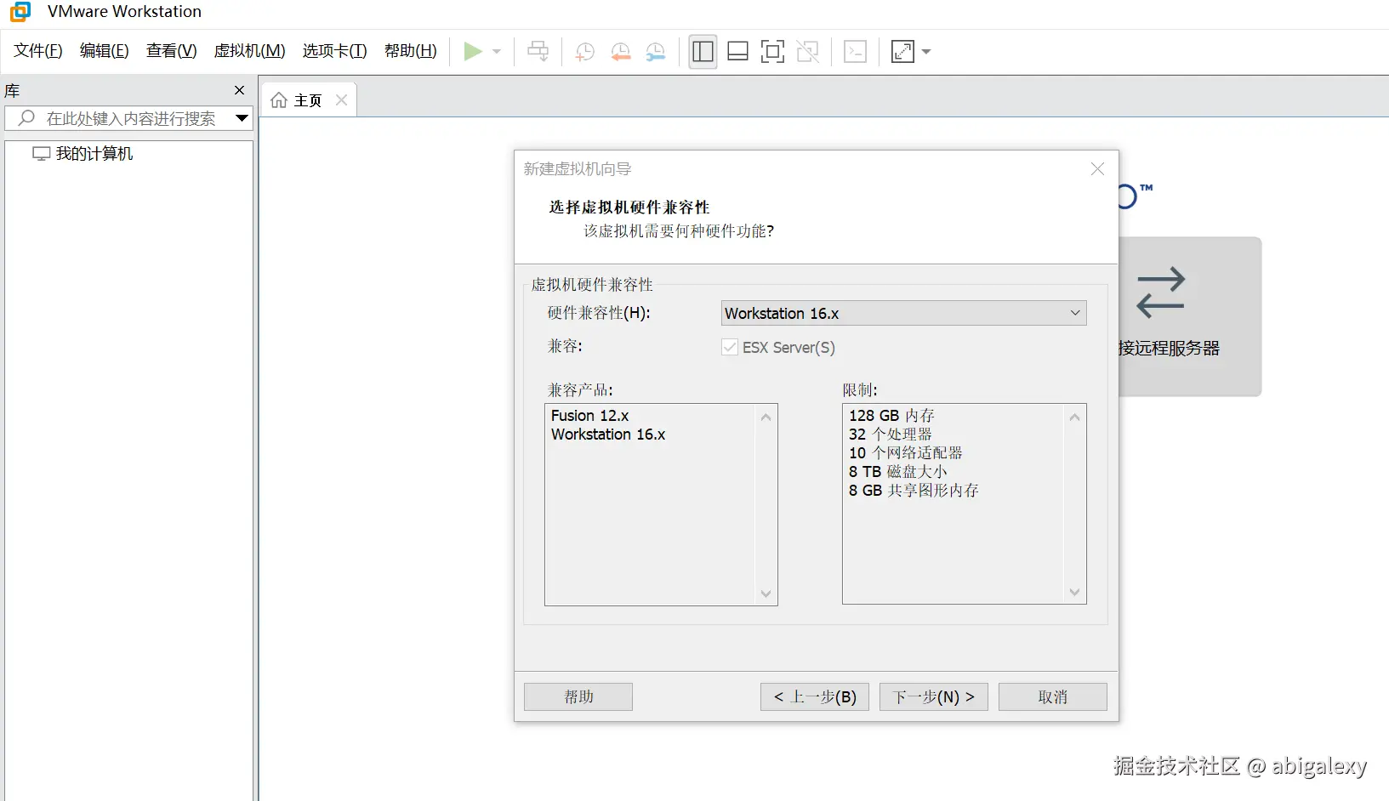Select 我的计算机 in the library tree
1389x801 pixels.
pos(93,153)
